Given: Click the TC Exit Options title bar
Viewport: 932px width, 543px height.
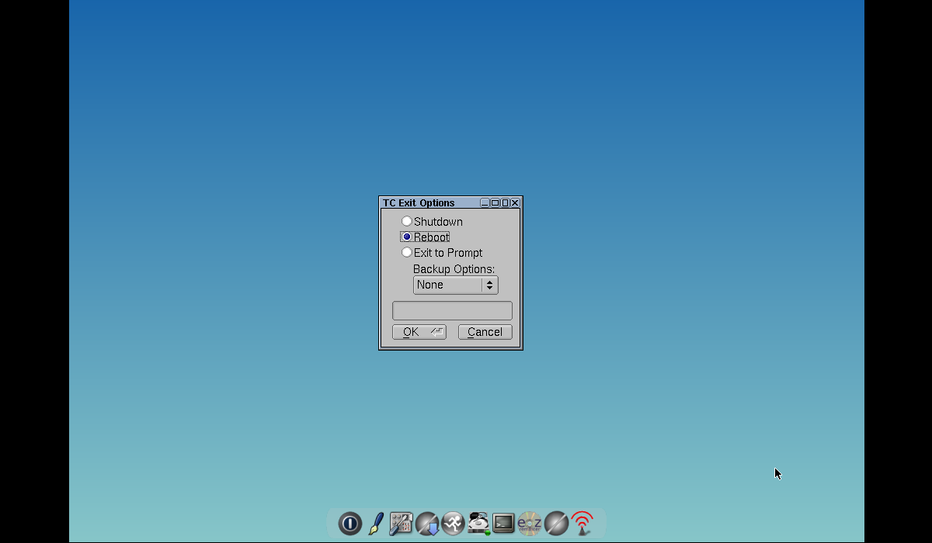Looking at the screenshot, I should point(427,203).
